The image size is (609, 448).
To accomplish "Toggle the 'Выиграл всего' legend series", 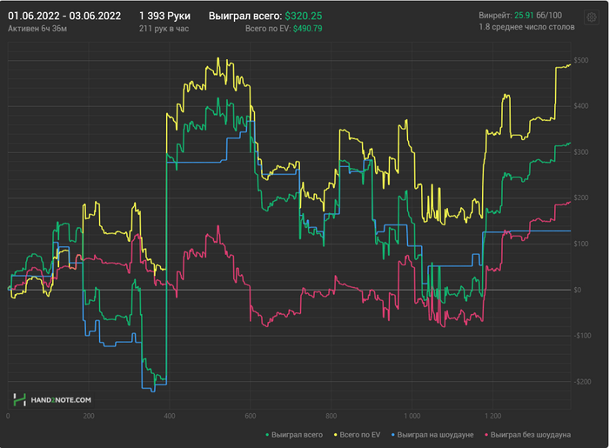I will click(294, 435).
